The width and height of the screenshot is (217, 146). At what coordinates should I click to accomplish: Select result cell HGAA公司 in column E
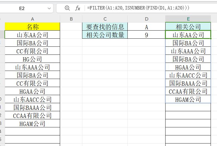point(188,67)
